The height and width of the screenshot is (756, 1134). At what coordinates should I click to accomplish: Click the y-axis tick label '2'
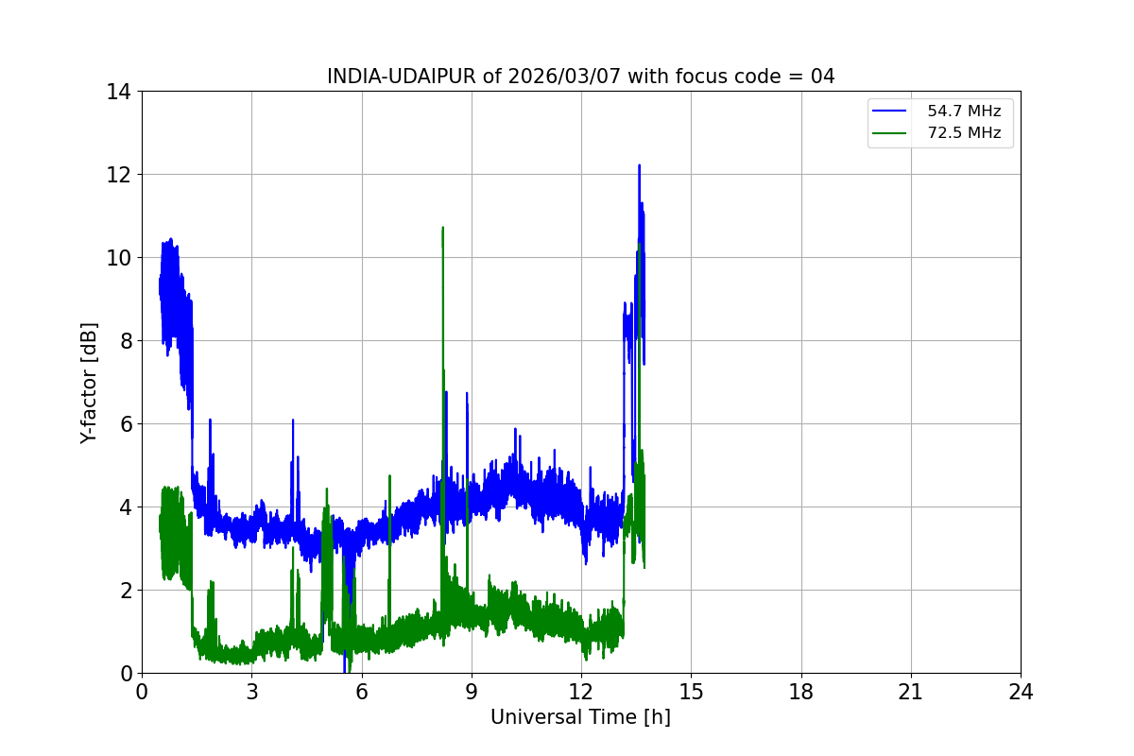click(x=125, y=591)
